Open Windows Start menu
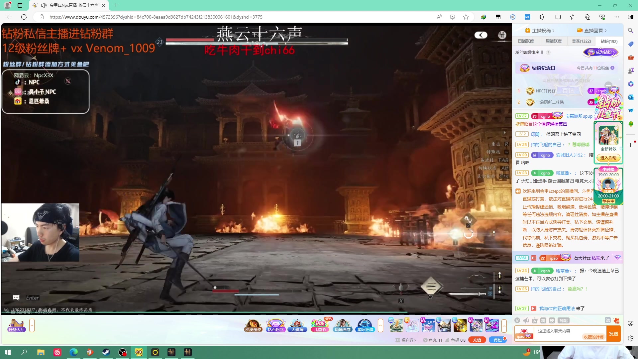This screenshot has height=359, width=638. point(8,352)
